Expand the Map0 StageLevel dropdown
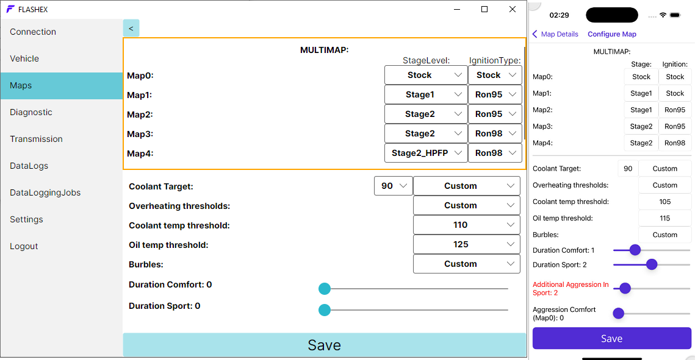The height and width of the screenshot is (360, 698). [425, 75]
